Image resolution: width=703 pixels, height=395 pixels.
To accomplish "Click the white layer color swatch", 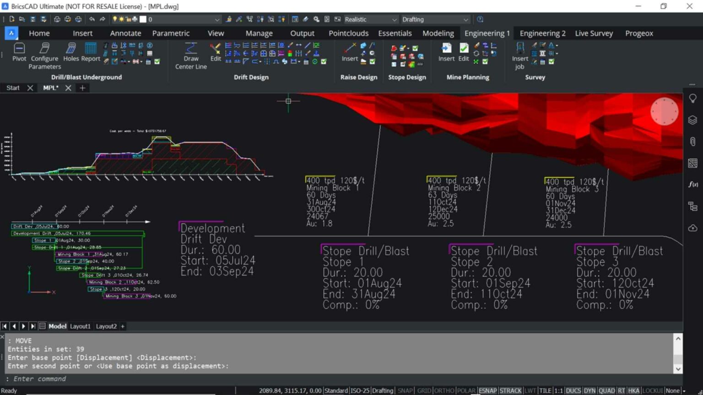I will (x=143, y=19).
